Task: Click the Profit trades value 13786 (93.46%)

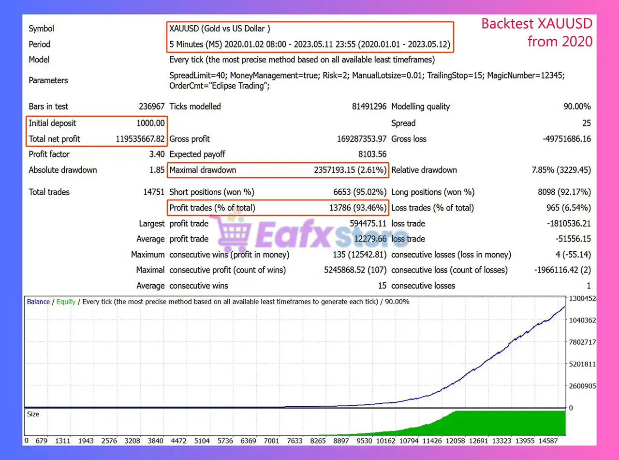Action: pos(357,208)
